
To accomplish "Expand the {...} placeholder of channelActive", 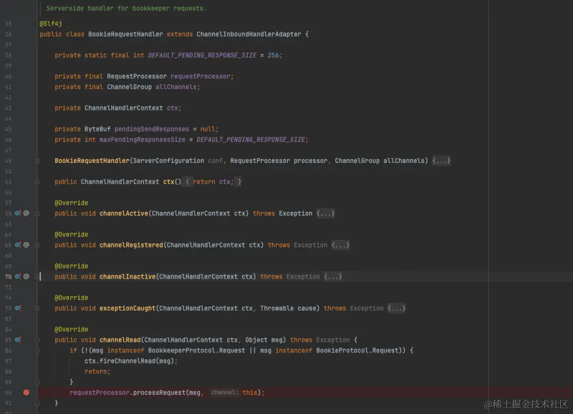I will point(325,213).
